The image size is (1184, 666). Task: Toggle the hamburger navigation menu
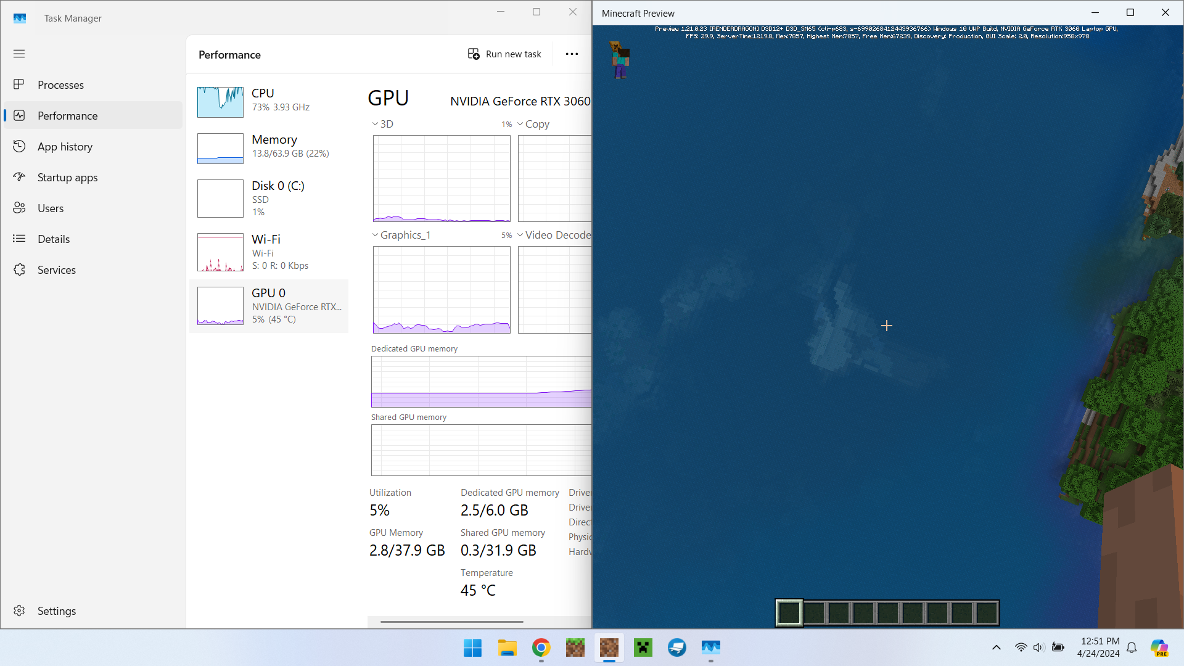coord(19,54)
